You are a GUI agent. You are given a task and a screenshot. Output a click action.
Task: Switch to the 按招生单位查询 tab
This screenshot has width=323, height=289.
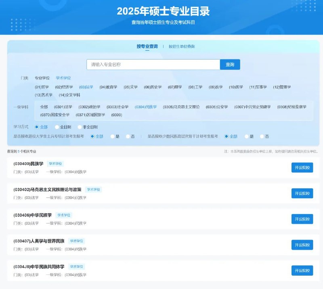point(181,47)
